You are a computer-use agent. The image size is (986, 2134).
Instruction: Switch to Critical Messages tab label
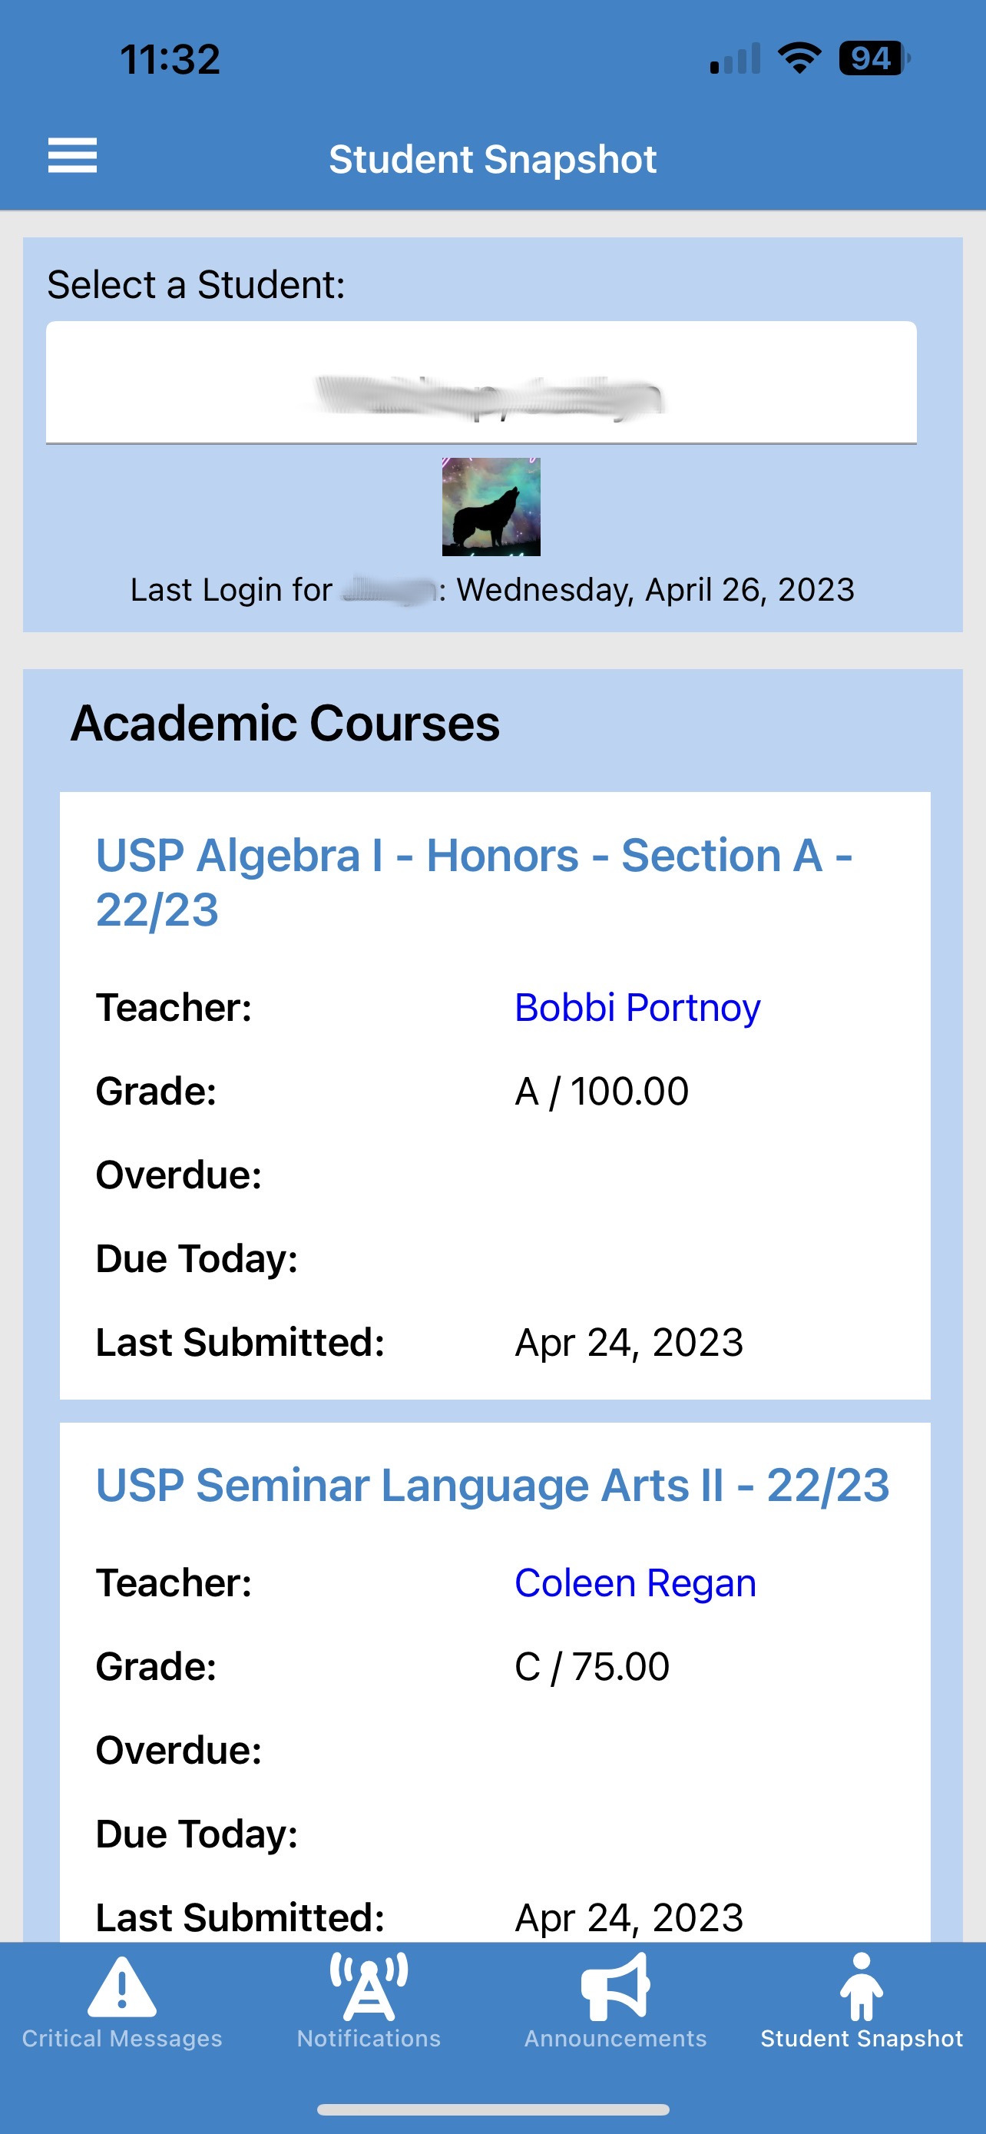(121, 2039)
